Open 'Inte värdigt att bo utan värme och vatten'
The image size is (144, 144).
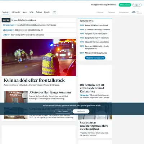point(28,35)
